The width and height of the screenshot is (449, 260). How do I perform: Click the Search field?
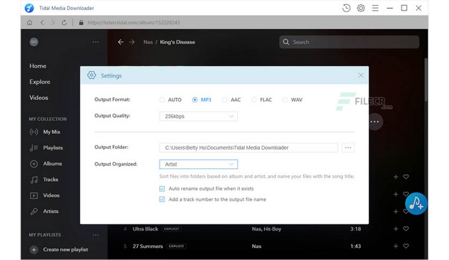[x=349, y=42]
